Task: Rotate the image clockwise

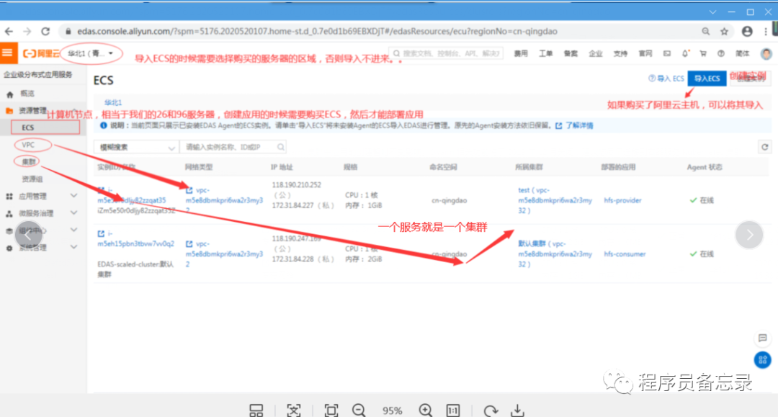Action: tap(491, 410)
